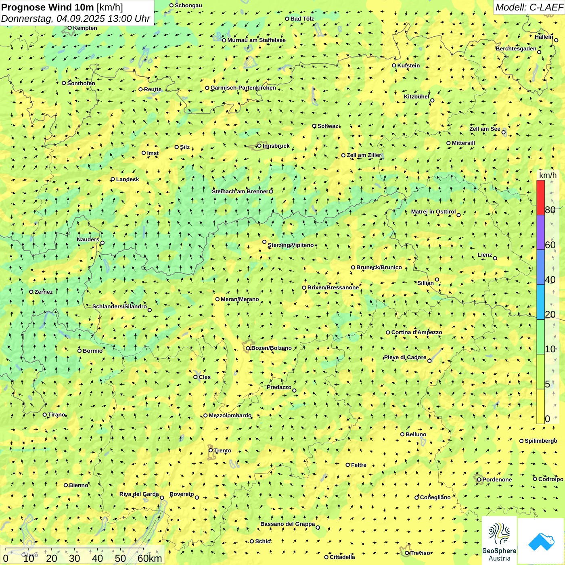Click the Pordenone city marker
The width and height of the screenshot is (565, 565).
point(479,479)
